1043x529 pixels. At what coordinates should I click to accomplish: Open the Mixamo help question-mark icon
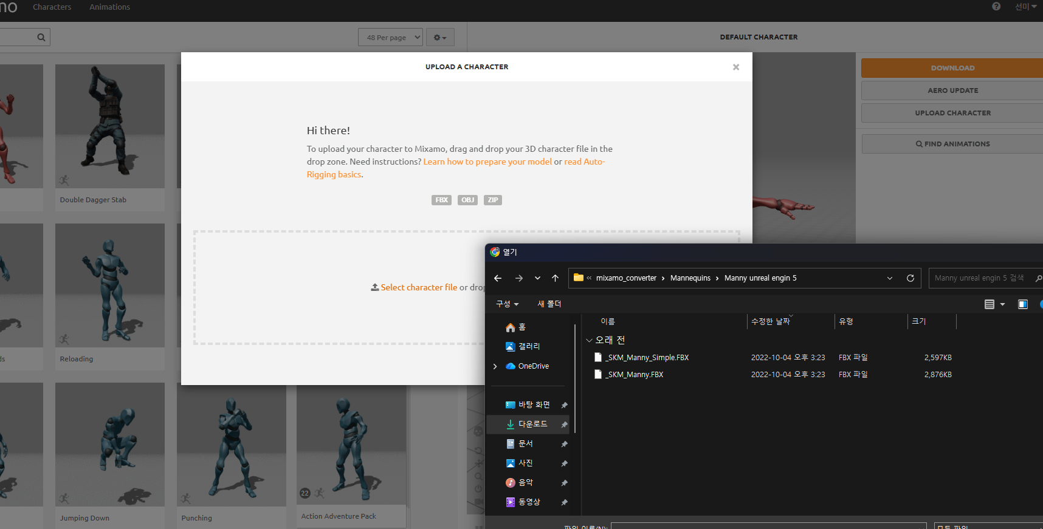996,7
